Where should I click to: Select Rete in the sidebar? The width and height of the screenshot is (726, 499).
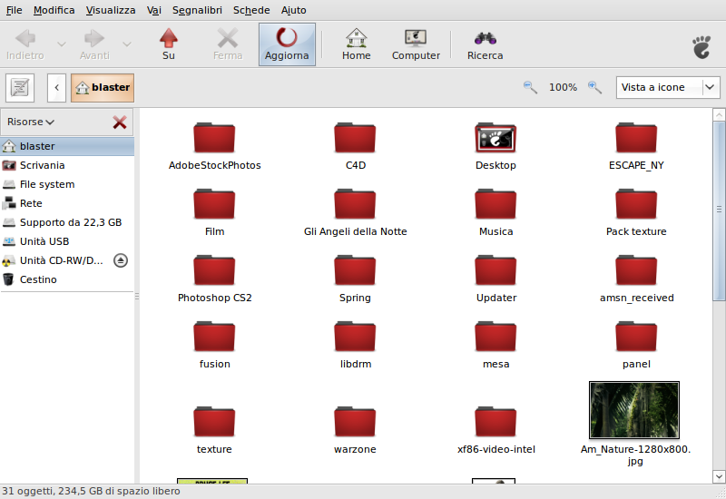67,203
